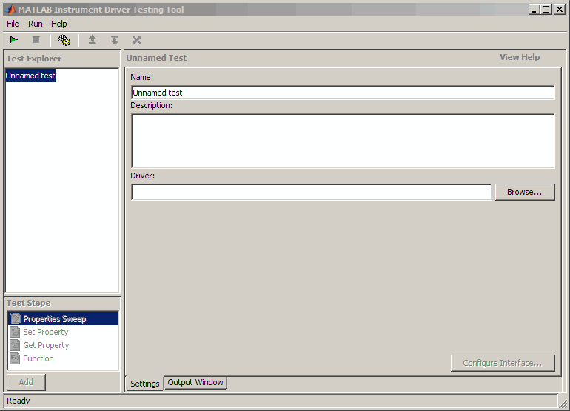Move test step up with arrow icon

[93, 40]
